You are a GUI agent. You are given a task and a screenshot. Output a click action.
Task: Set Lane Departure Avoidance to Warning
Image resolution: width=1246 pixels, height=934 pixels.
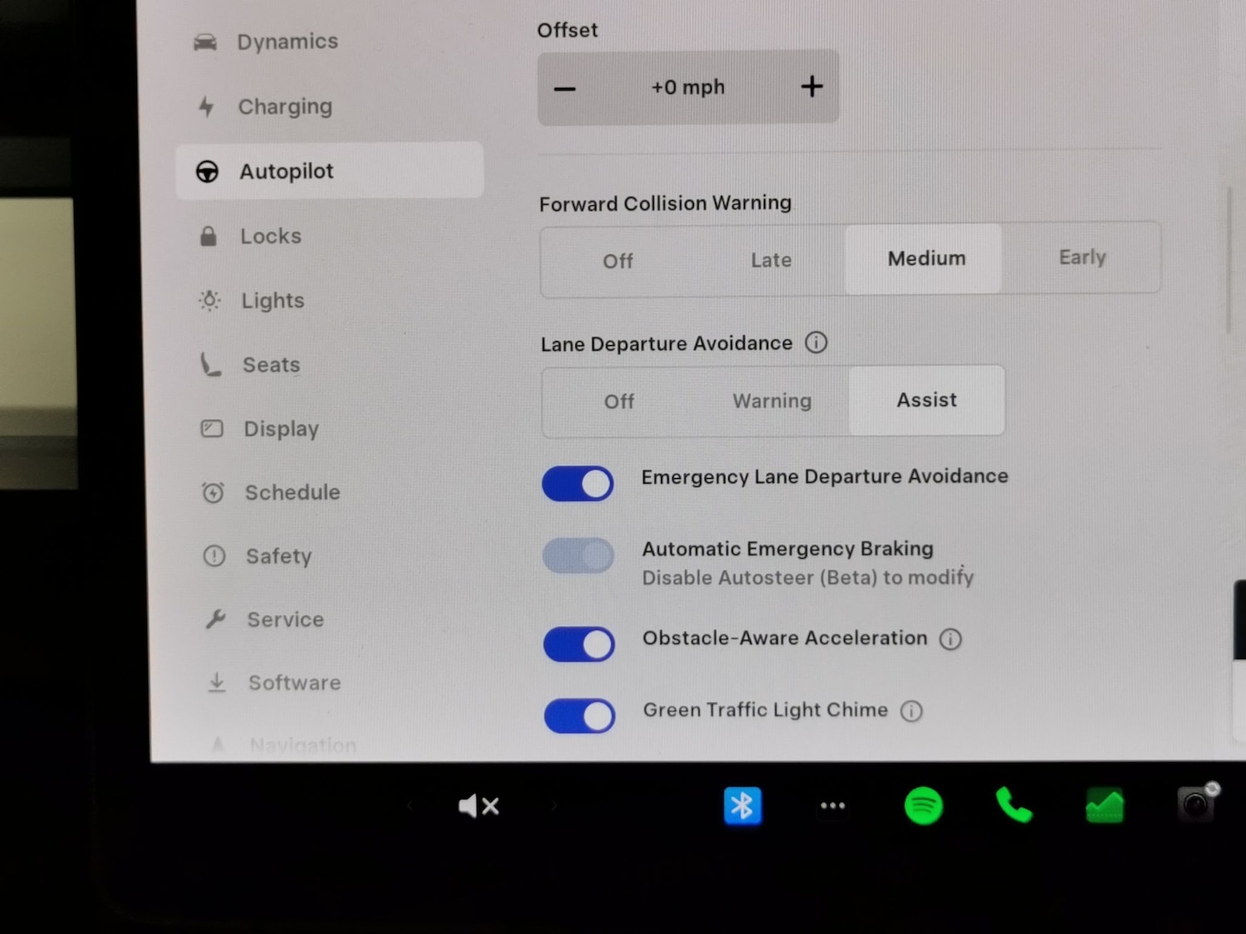(772, 401)
